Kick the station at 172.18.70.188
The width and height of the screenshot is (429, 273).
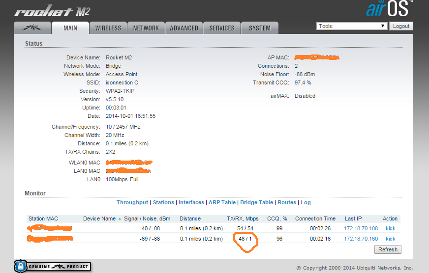click(x=390, y=228)
